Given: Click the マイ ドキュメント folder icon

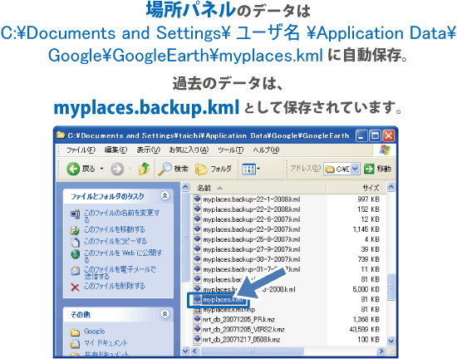Looking at the screenshot, I should pyautogui.click(x=75, y=344).
